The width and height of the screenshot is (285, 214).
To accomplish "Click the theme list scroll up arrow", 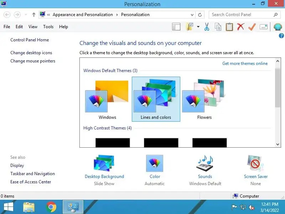I will click(x=278, y=61).
